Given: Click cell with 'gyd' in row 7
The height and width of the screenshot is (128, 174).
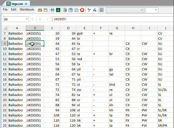Looking at the screenshot, I should (84, 33).
